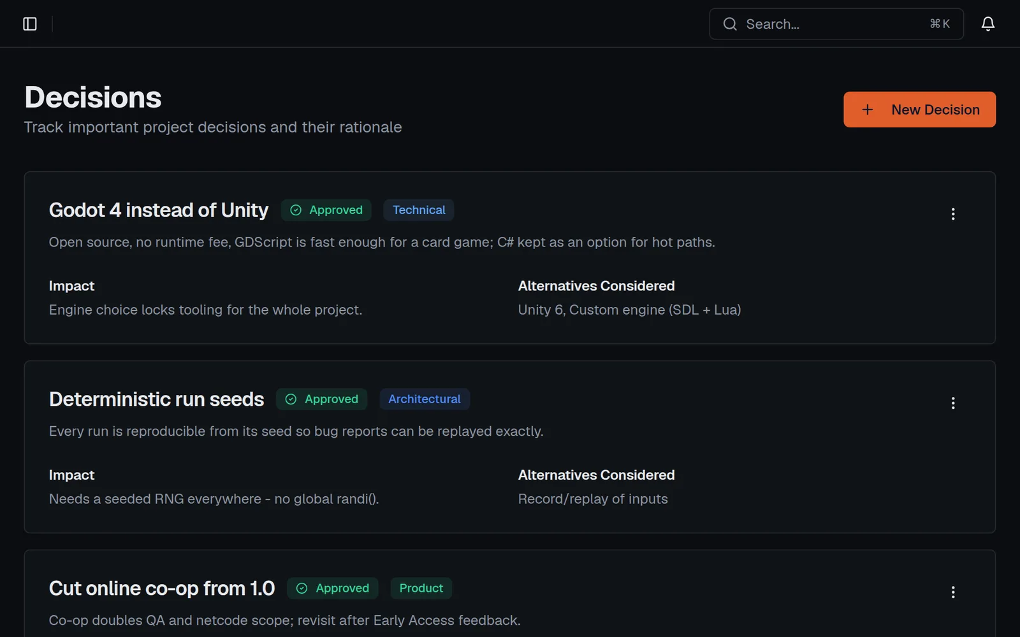The width and height of the screenshot is (1020, 637).
Task: Select the Architectural category tag
Action: (425, 399)
